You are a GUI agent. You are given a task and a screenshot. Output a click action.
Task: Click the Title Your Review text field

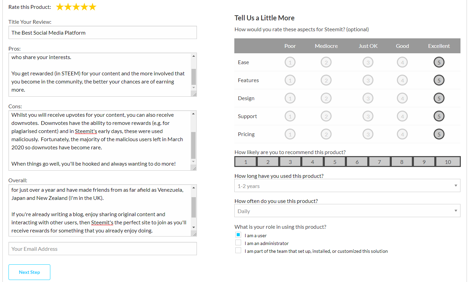click(103, 33)
